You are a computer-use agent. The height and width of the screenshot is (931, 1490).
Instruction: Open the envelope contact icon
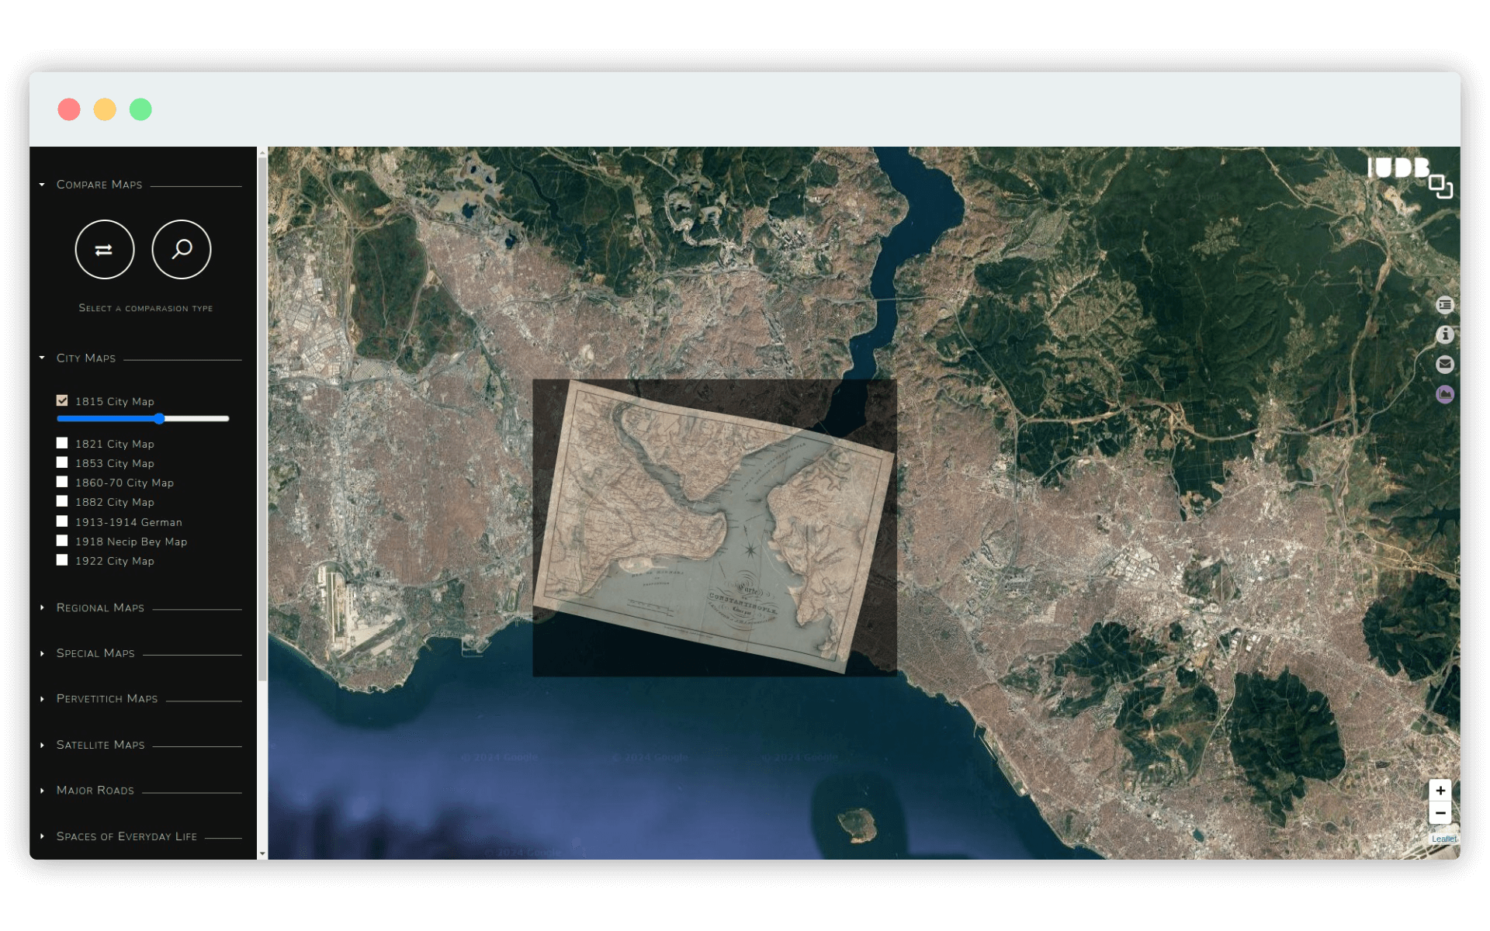point(1444,364)
